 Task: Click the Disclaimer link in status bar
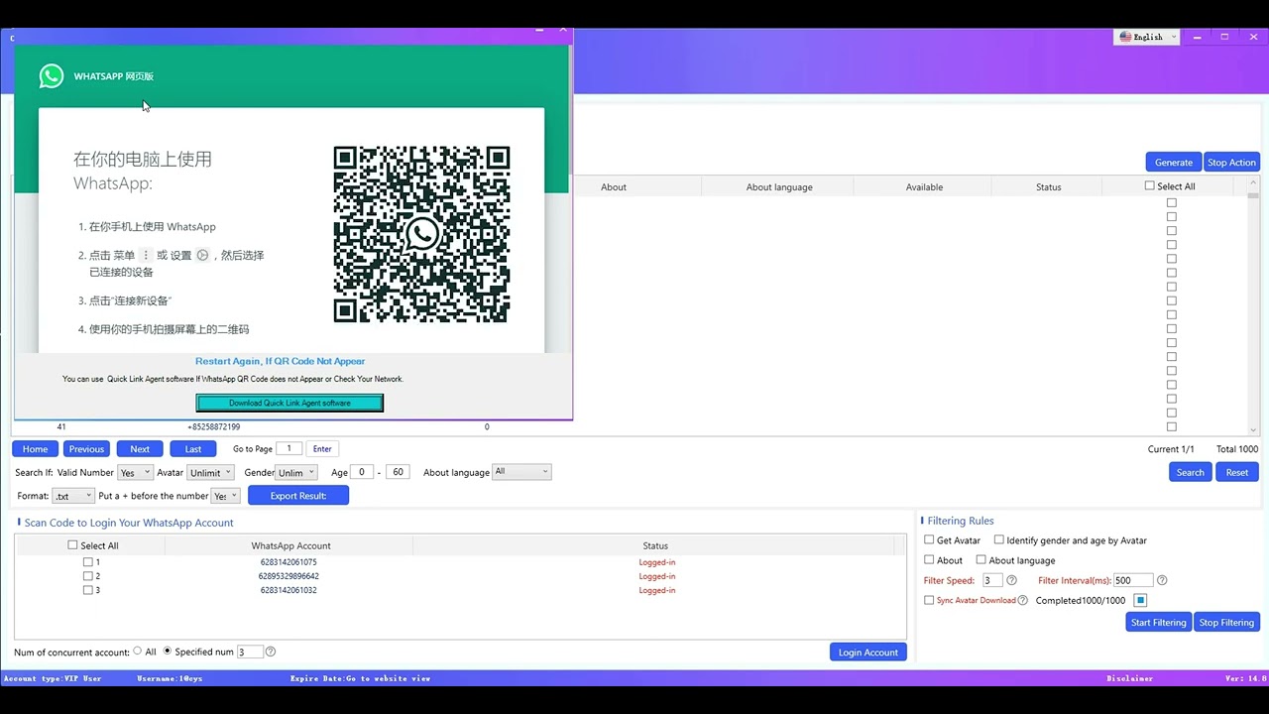tap(1130, 678)
